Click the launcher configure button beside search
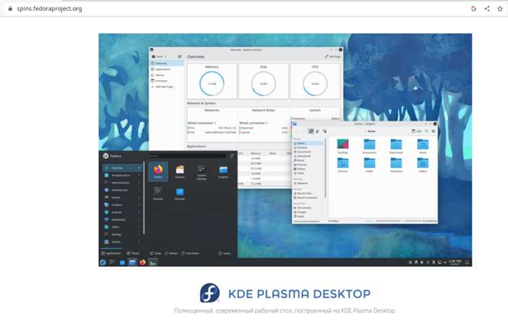This screenshot has height=321, width=508. 232,156
